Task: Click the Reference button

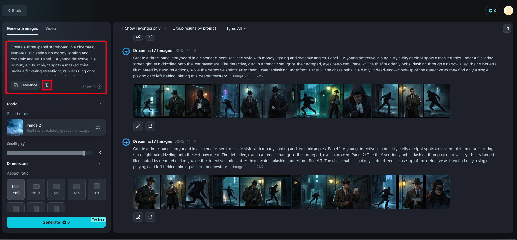Action: click(25, 85)
